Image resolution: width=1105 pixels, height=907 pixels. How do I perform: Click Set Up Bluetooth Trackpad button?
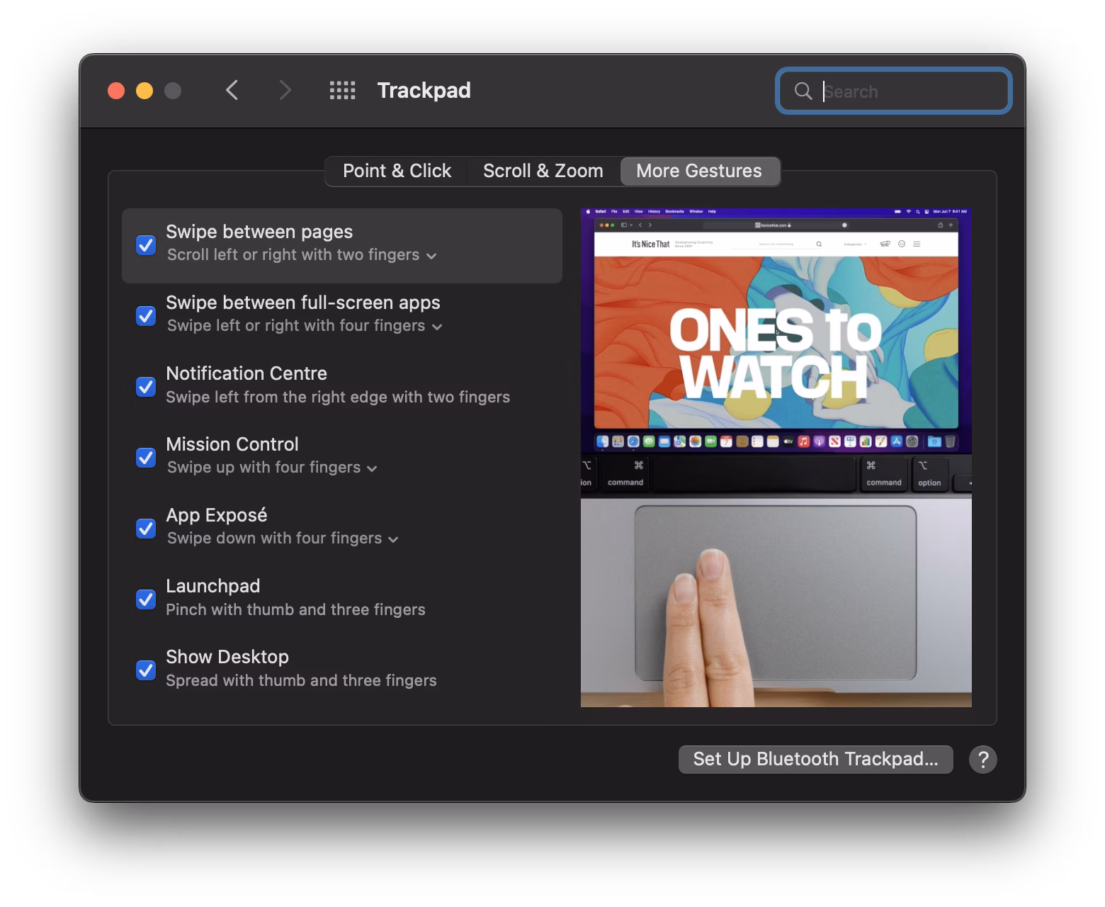(815, 760)
